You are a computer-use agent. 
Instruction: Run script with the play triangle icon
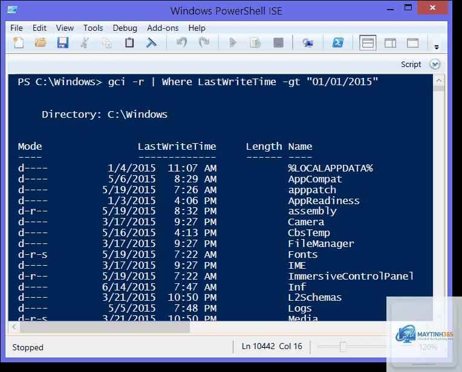coord(232,43)
